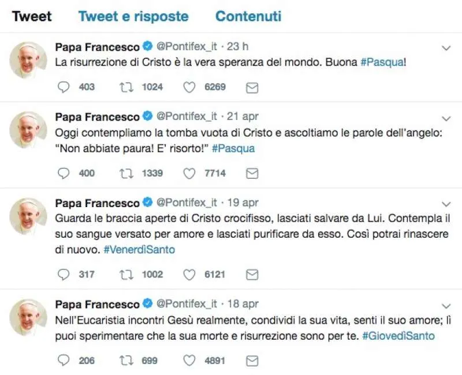Open the #VenerdìSanto hashtag link
462x375 pixels.
pyautogui.click(x=139, y=250)
